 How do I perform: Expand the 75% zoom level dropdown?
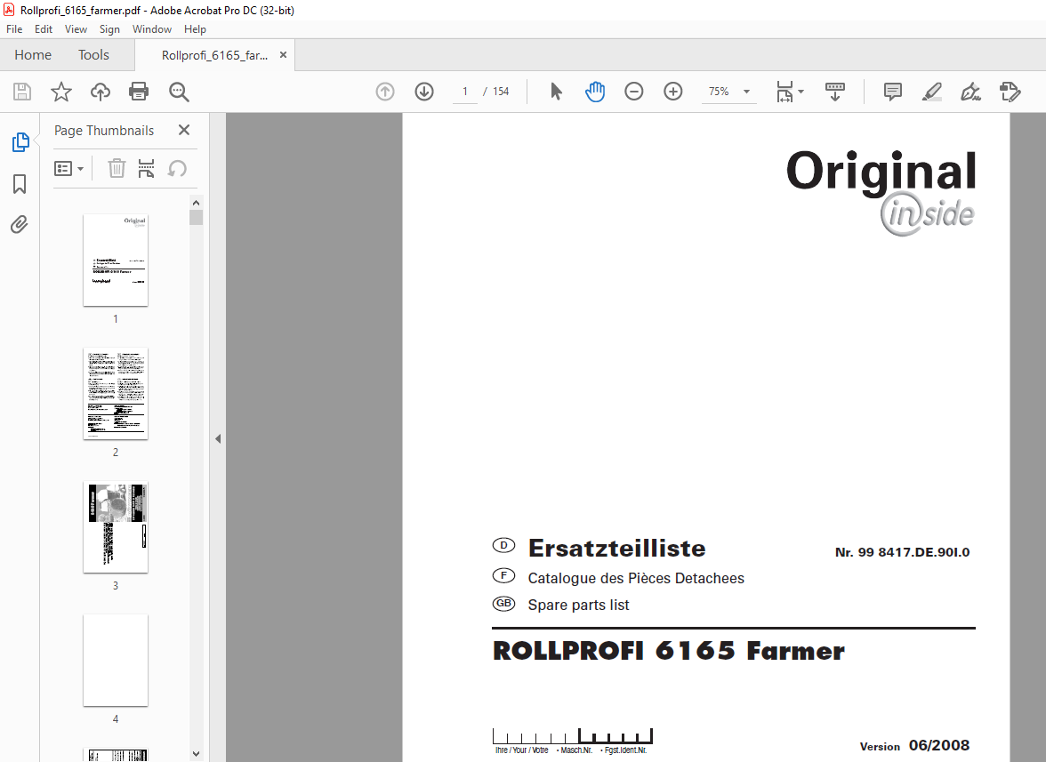tap(746, 92)
